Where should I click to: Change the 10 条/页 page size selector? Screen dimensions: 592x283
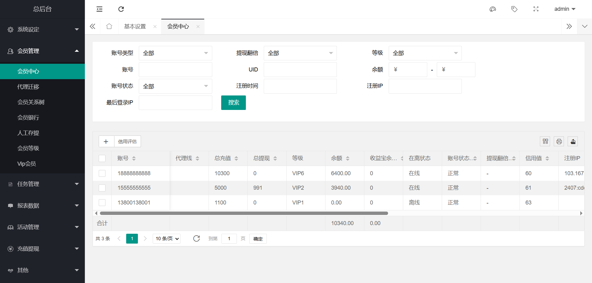tap(167, 239)
